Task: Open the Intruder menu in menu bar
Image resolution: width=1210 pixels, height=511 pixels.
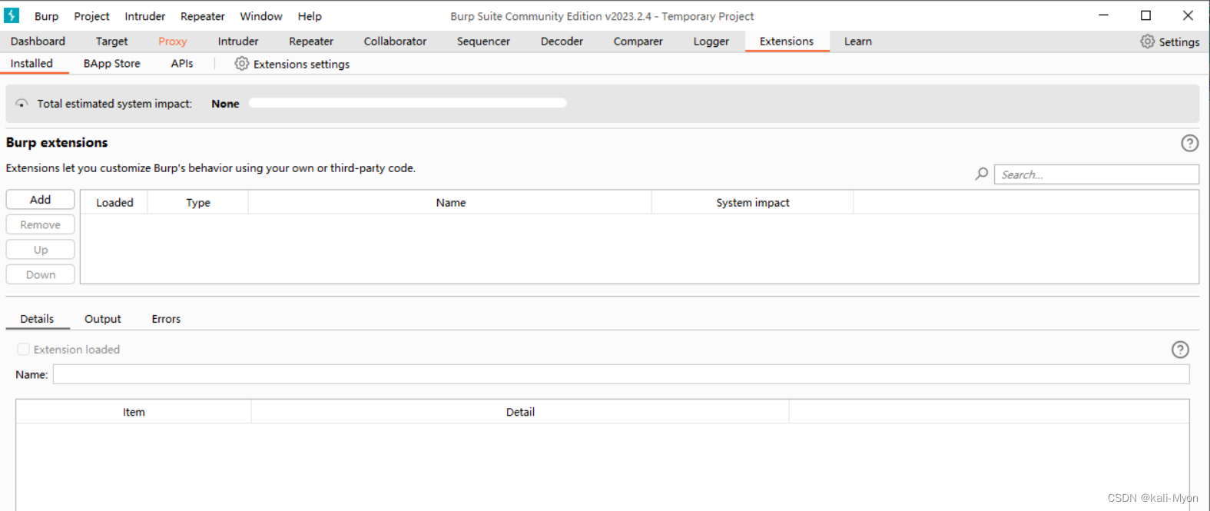Action: pyautogui.click(x=144, y=16)
